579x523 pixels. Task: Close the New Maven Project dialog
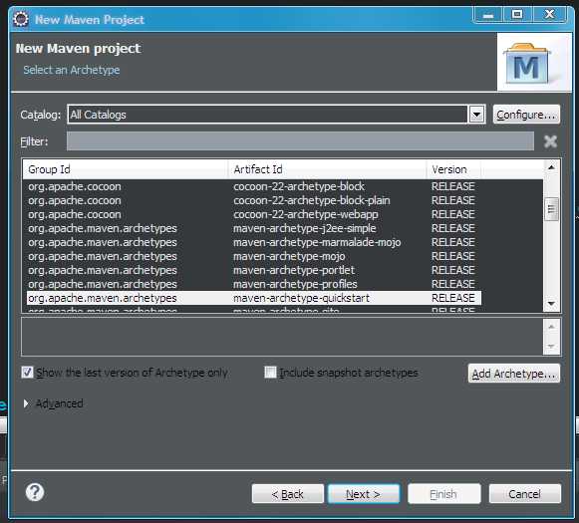(549, 15)
